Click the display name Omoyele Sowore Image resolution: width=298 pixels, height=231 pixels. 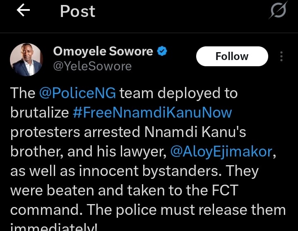click(103, 52)
